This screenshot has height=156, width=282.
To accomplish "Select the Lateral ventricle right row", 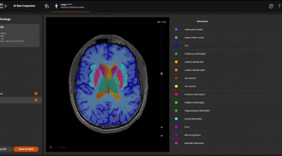I will tap(227, 70).
